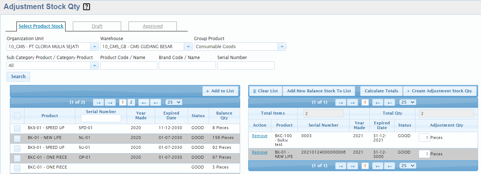Click Create Adjustment Stock Qty button

(x=440, y=91)
